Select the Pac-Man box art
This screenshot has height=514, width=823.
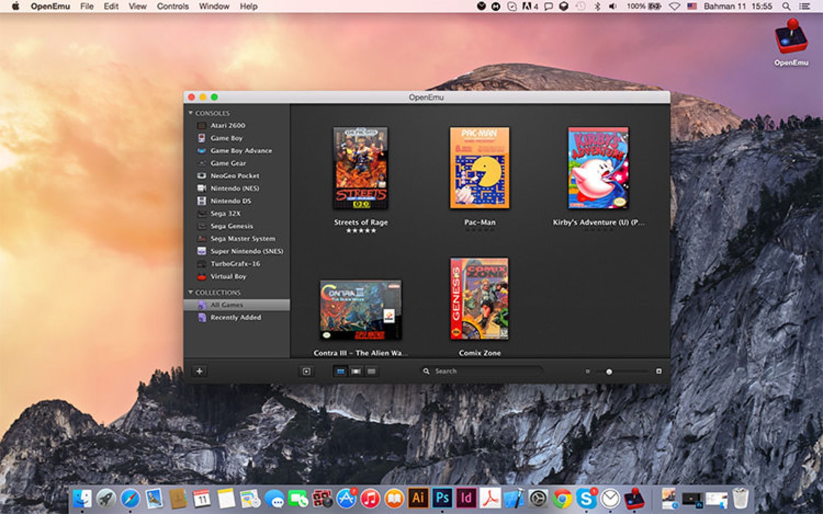point(480,168)
